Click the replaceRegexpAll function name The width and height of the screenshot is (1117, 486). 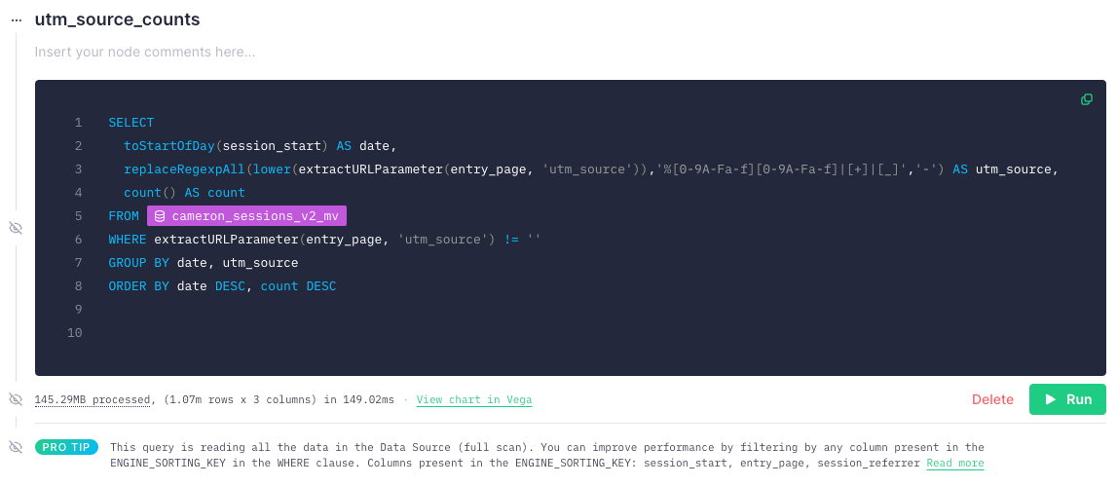click(x=184, y=169)
